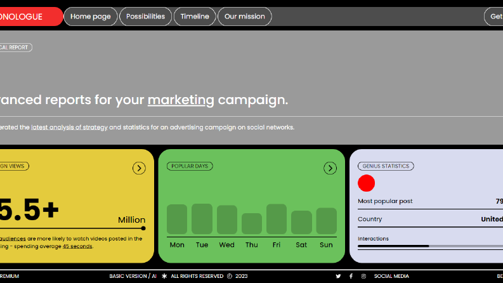
Task: Click the asterisk icon in the footer
Action: pos(164,276)
